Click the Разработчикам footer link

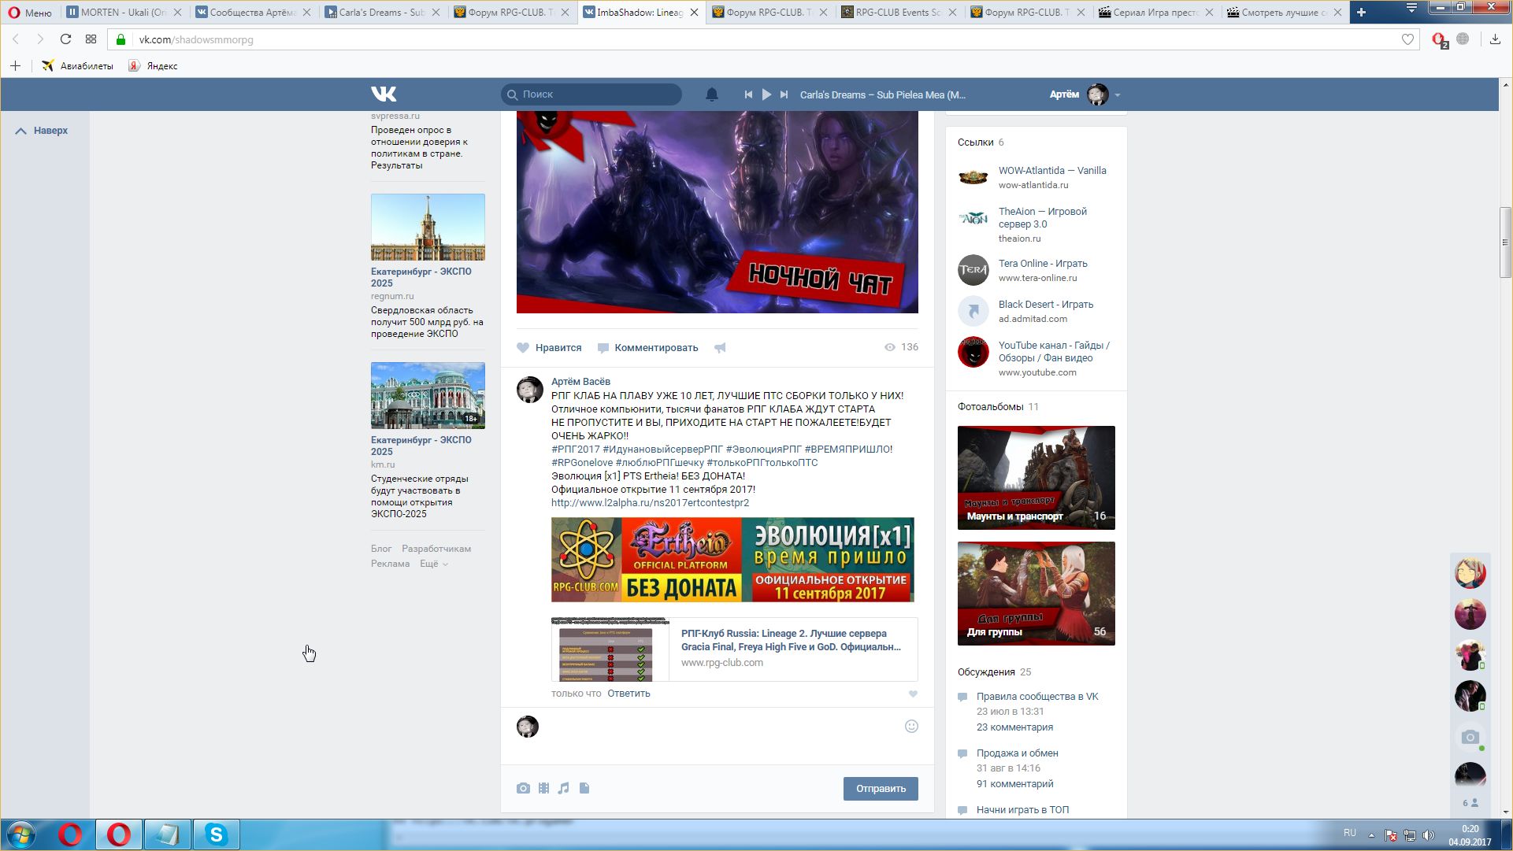[436, 549]
